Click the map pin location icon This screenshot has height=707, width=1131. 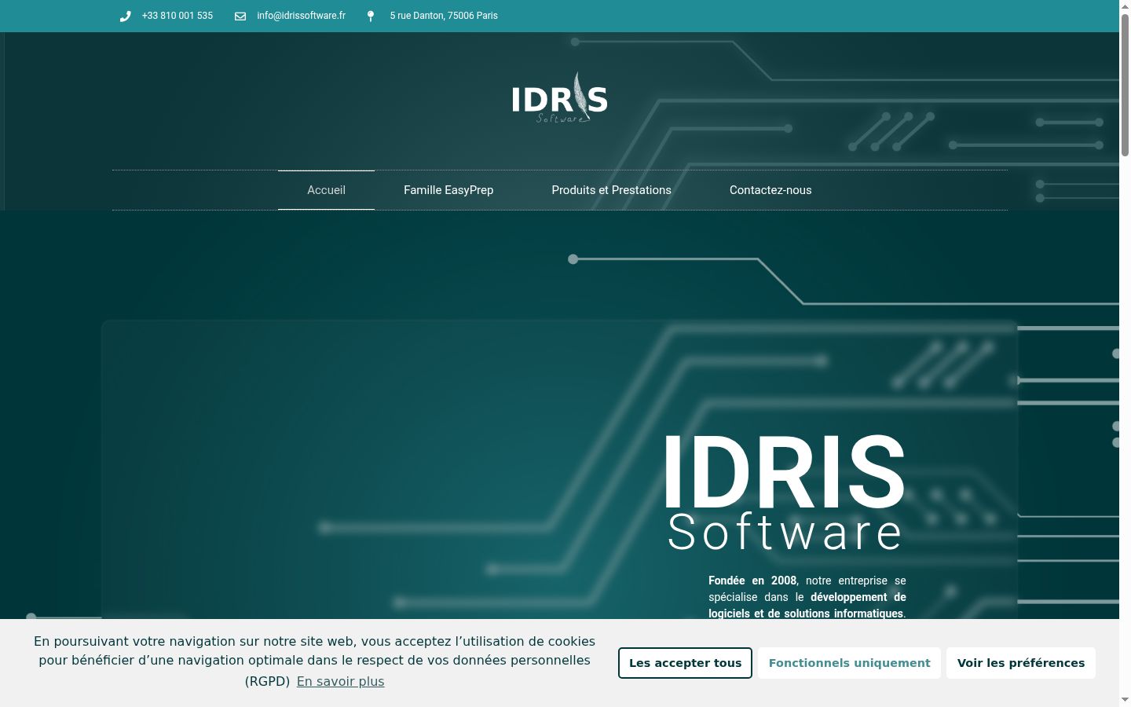coord(371,16)
